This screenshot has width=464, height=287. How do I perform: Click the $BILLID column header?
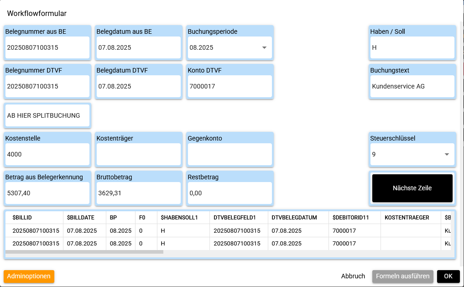pos(22,218)
